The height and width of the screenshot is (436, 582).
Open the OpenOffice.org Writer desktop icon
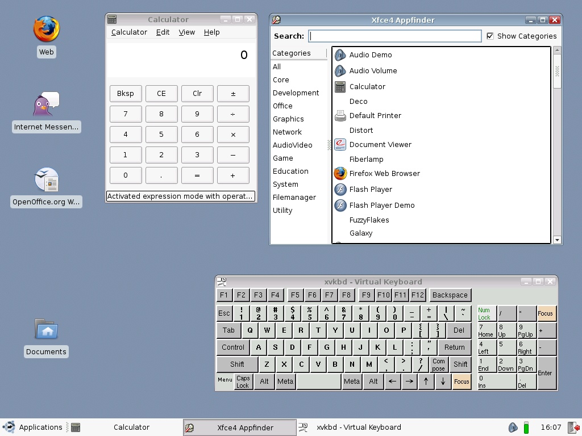click(47, 179)
